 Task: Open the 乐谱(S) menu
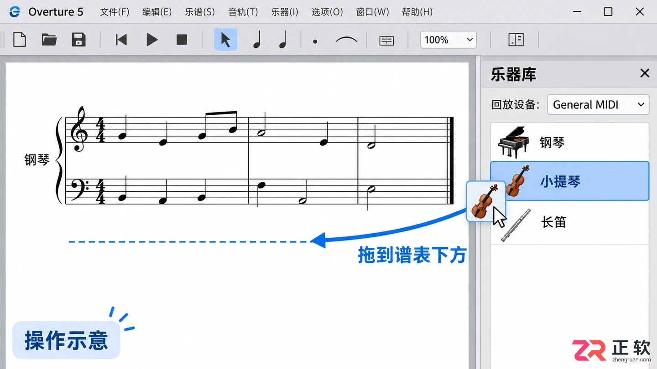(200, 12)
